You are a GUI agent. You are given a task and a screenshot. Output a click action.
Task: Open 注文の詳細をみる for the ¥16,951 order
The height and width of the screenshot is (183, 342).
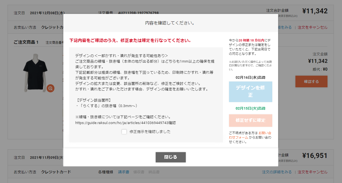277,172
